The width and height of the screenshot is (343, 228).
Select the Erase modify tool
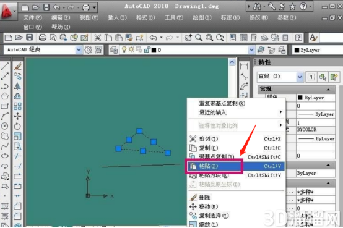(x=17, y=66)
